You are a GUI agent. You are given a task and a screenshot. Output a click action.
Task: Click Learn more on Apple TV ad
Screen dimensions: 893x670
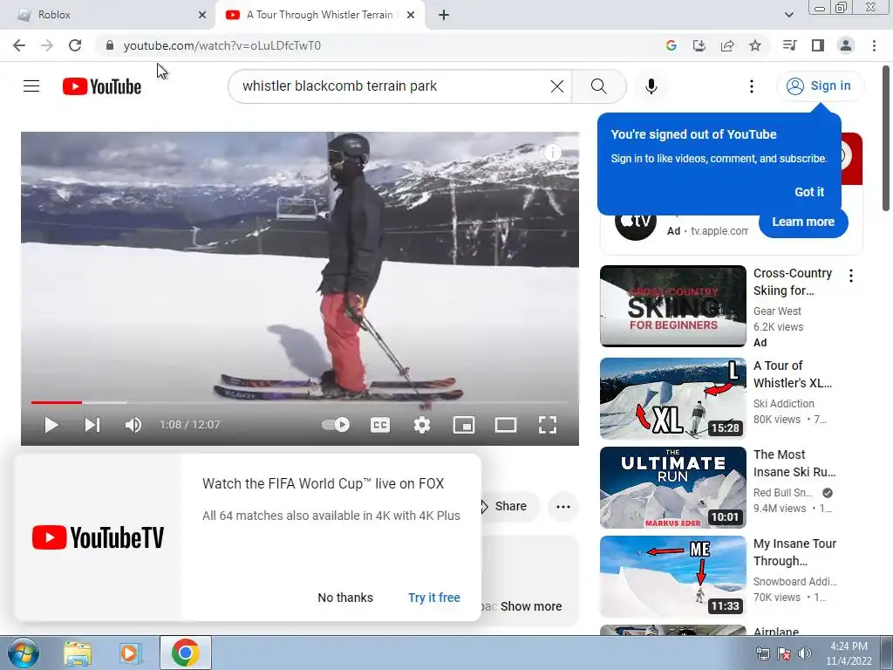(803, 222)
